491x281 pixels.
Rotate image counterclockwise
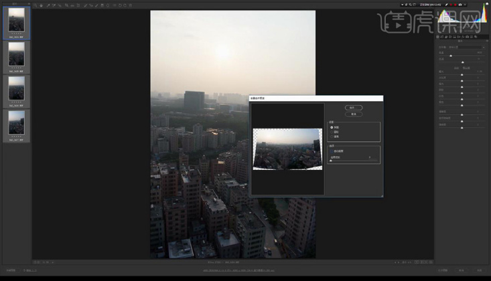(120, 5)
